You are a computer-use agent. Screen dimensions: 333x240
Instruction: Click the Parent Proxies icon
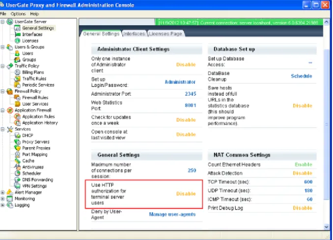(17, 148)
